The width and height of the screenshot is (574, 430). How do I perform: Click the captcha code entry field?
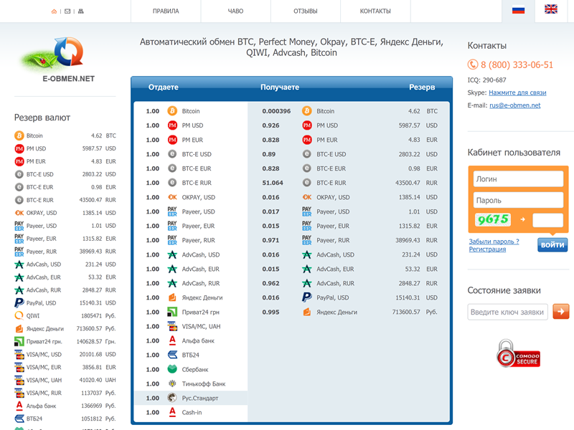click(547, 220)
